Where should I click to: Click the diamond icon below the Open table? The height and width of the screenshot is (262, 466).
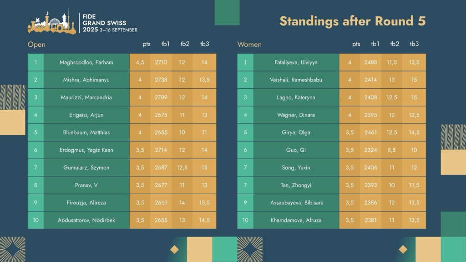(x=174, y=249)
